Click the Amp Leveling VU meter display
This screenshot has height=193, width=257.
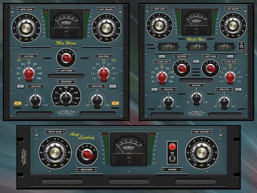tap(128, 149)
